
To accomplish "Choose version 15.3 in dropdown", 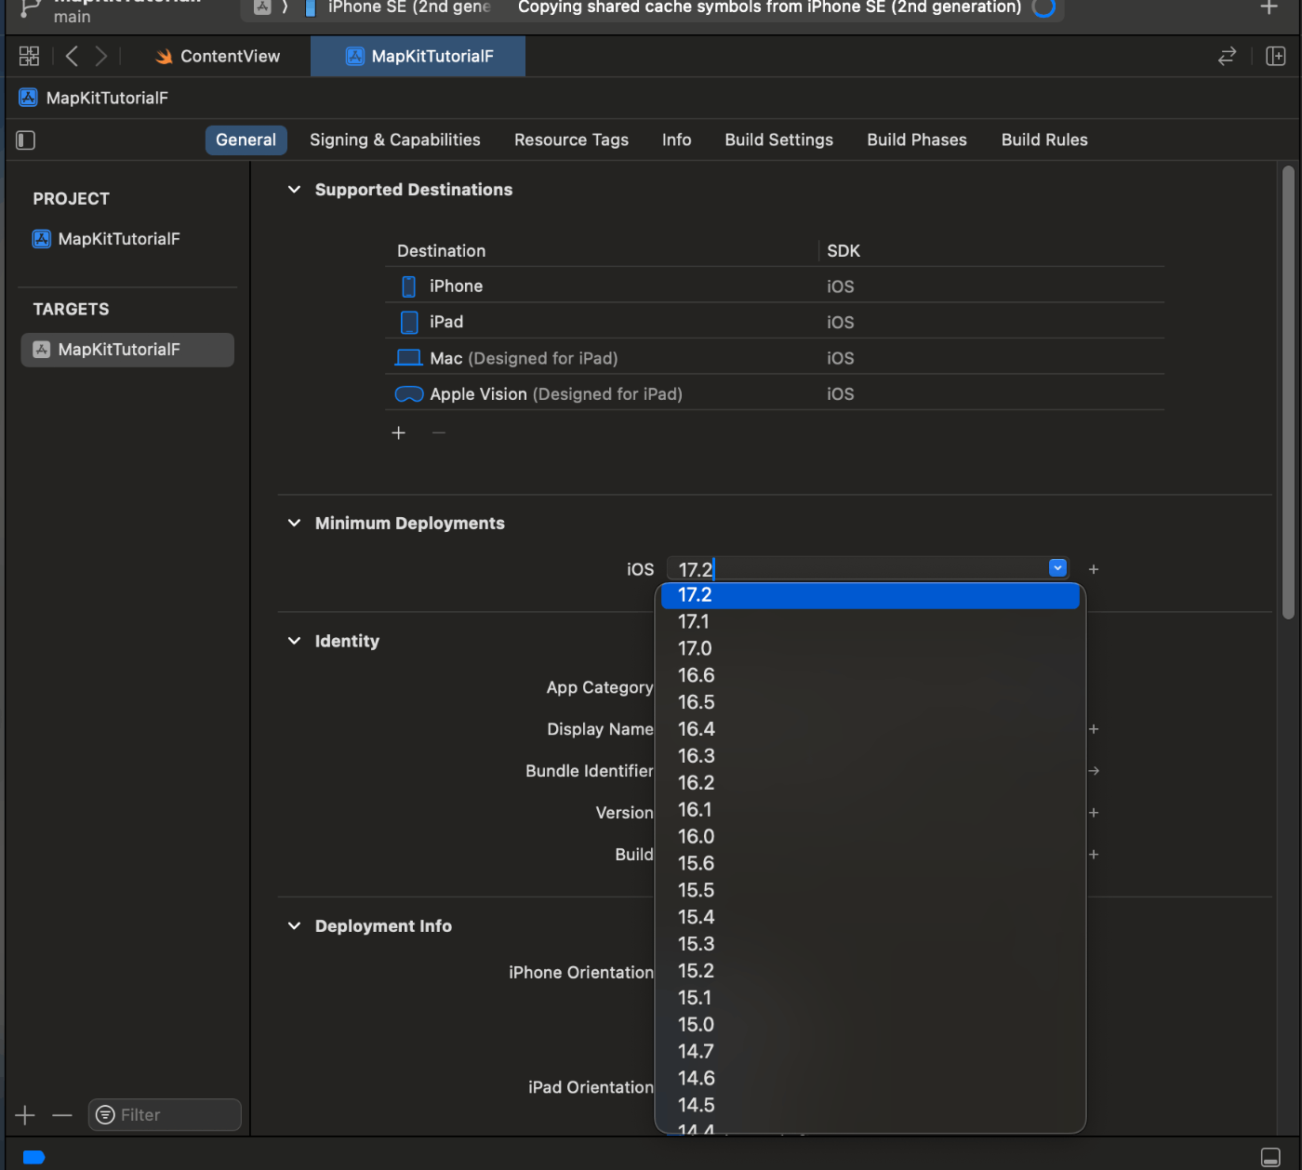I will click(870, 945).
